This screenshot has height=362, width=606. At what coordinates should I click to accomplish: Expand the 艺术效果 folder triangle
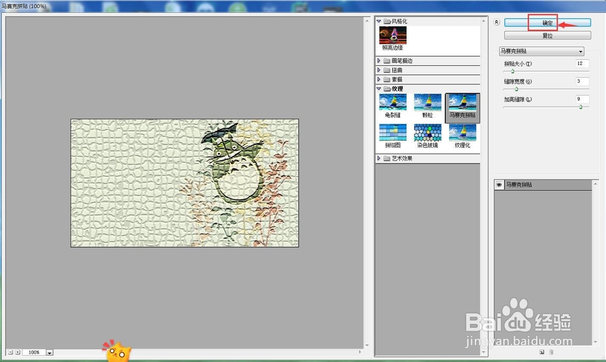(x=379, y=158)
